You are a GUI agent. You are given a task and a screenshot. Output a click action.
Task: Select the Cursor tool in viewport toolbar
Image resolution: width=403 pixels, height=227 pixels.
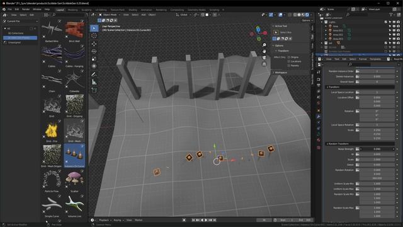tap(94, 36)
